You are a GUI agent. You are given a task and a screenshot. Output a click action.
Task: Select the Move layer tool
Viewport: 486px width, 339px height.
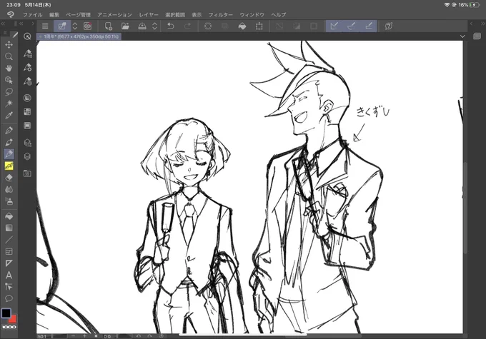click(9, 45)
